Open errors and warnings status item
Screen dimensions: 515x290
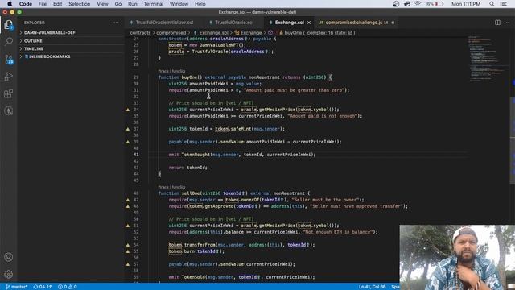pos(68,287)
